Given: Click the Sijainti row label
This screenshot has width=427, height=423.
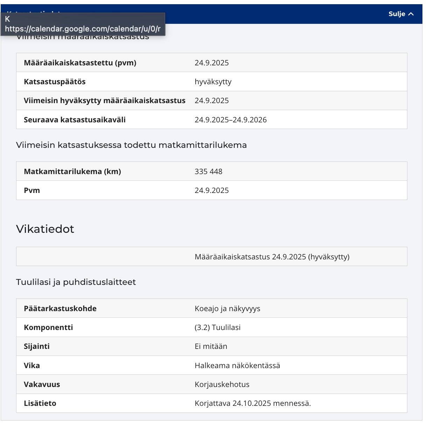Looking at the screenshot, I should (x=37, y=346).
